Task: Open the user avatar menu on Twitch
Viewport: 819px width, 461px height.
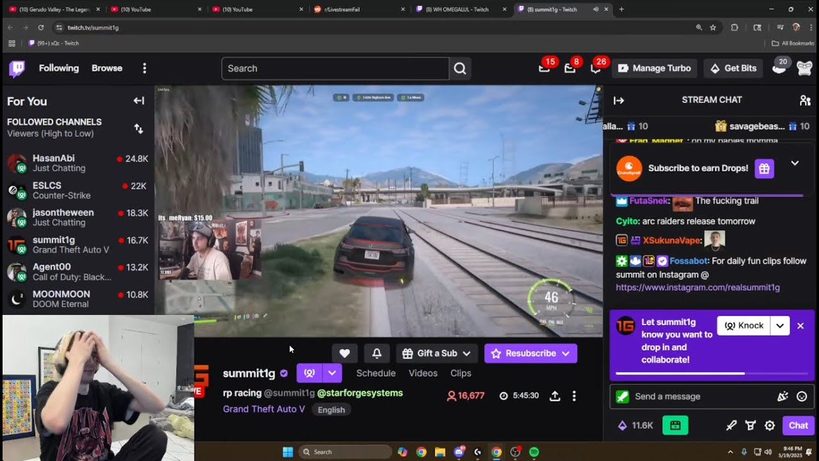Action: click(x=804, y=69)
